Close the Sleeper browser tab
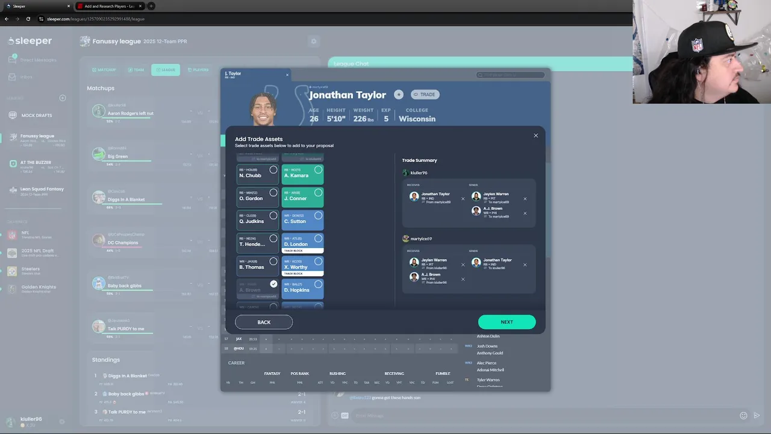 tap(68, 6)
